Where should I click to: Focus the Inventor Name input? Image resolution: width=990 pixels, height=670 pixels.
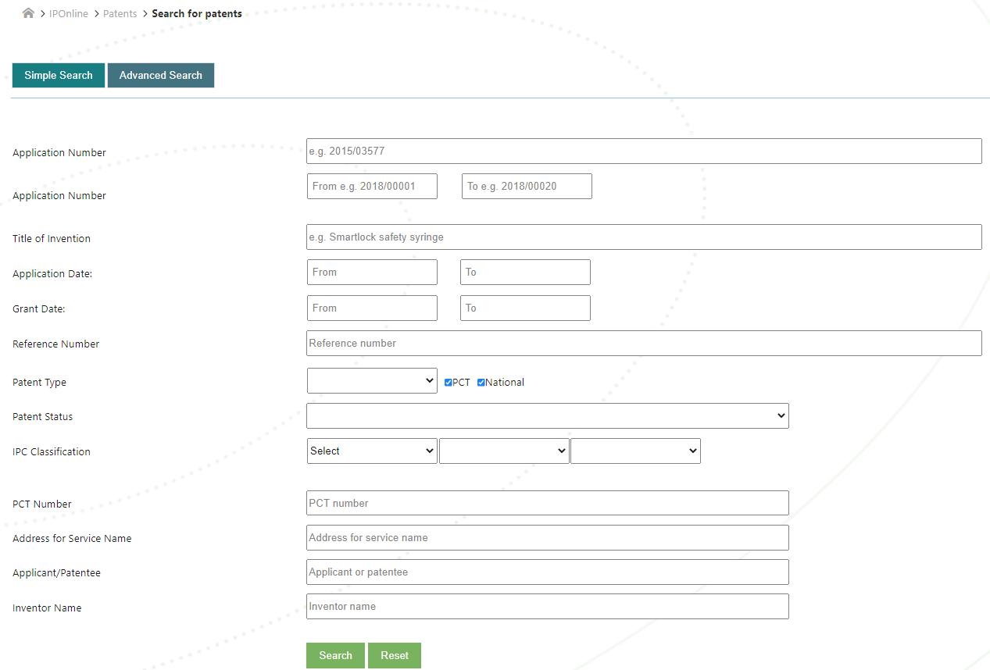[x=547, y=607]
